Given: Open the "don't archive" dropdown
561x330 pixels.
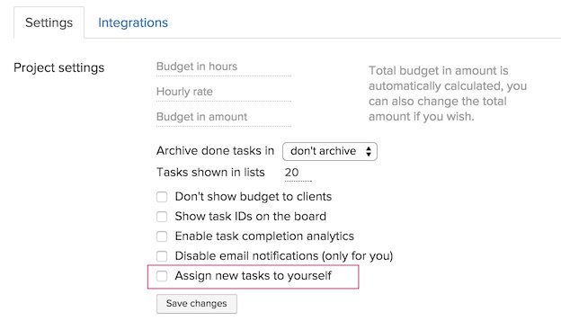Looking at the screenshot, I should tap(330, 151).
